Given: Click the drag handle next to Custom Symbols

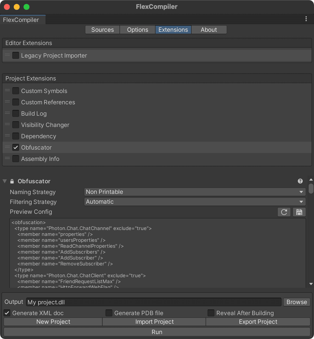Looking at the screenshot, I should pyautogui.click(x=7, y=91).
